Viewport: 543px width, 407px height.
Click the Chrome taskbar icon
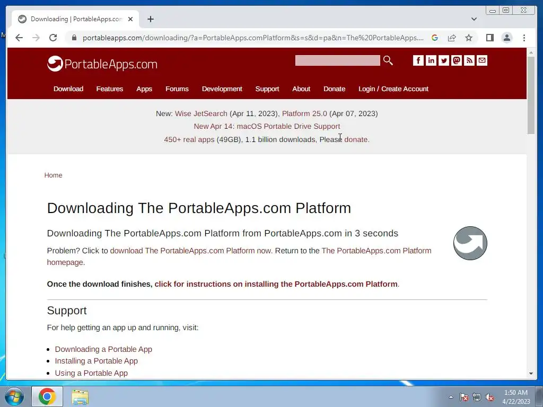(47, 396)
